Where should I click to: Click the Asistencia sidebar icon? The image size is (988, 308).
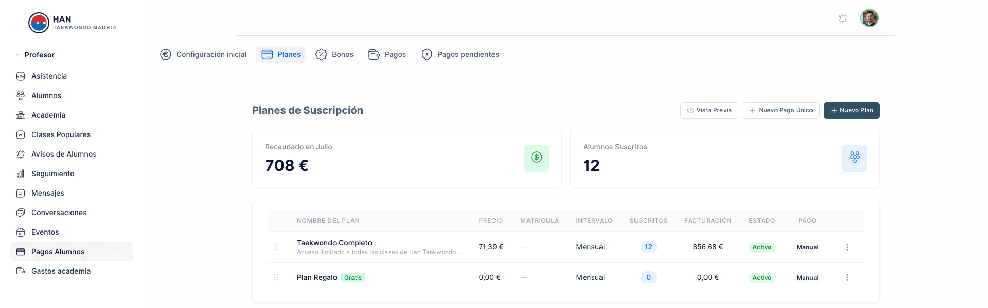click(x=21, y=76)
